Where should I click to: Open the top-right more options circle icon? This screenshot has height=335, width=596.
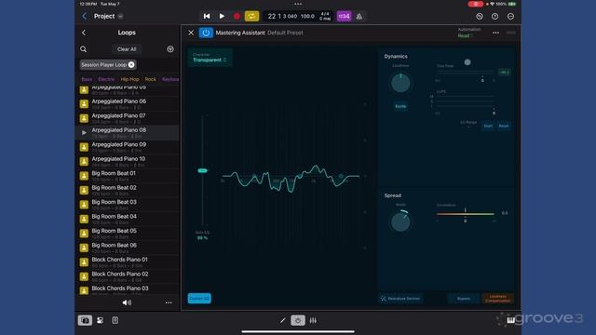tap(510, 17)
